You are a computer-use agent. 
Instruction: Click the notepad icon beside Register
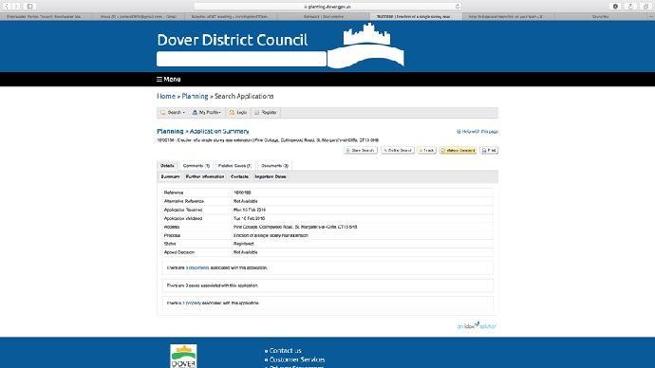pyautogui.click(x=257, y=112)
